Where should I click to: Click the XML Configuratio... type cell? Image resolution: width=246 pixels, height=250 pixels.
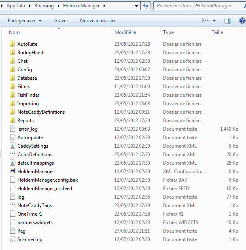pos(184,171)
